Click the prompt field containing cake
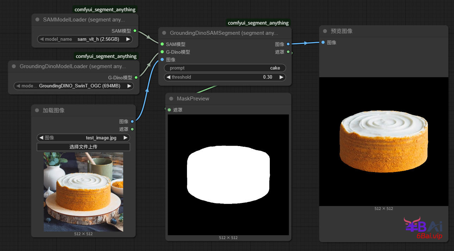This screenshot has width=454, height=251. [225, 68]
